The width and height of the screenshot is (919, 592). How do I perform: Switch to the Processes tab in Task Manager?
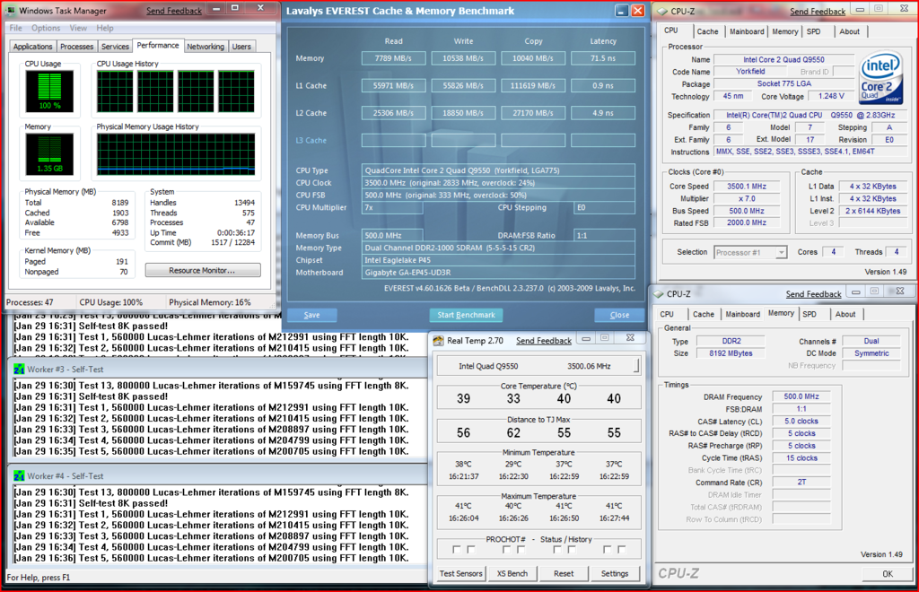77,47
